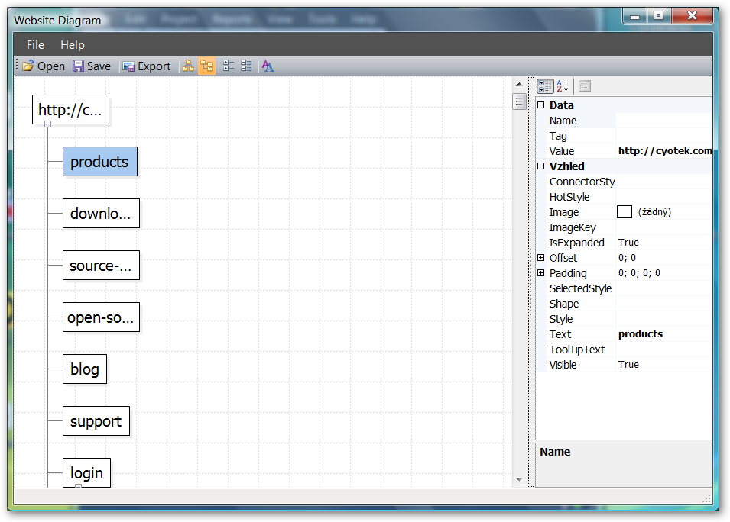
Task: Click the collapse all nodes icon
Action: pos(228,66)
